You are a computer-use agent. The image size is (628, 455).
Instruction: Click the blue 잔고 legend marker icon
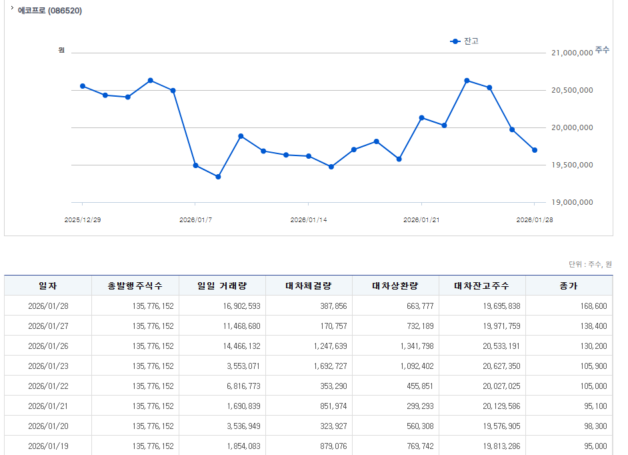pos(454,41)
